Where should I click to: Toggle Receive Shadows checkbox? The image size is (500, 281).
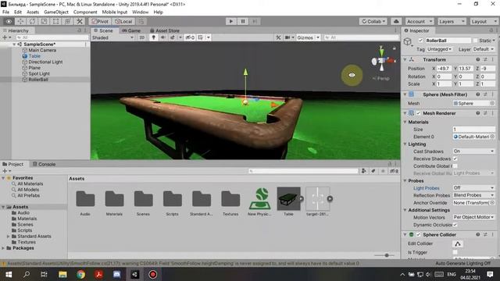click(x=455, y=158)
